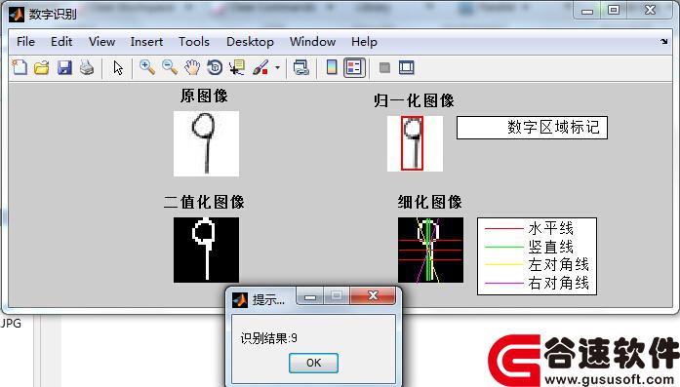Expand the toolbar dock arrow at right
Screen dimensions: 680x387
664,42
